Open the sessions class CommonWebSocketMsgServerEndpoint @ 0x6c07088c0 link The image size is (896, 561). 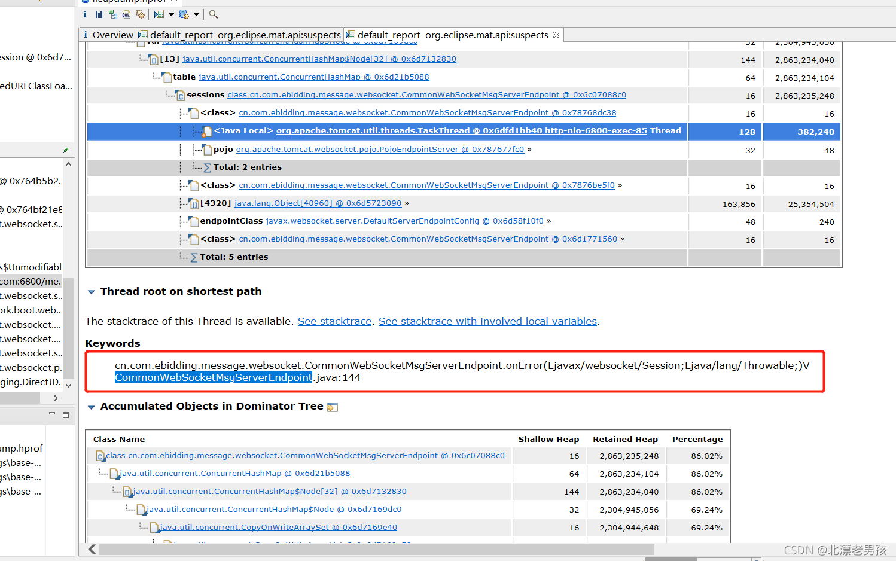[427, 95]
